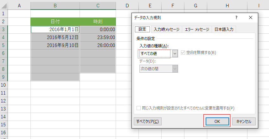
Task: Toggle 同じ入力規則 apply-to-all-cells checkbox
Action: point(139,108)
